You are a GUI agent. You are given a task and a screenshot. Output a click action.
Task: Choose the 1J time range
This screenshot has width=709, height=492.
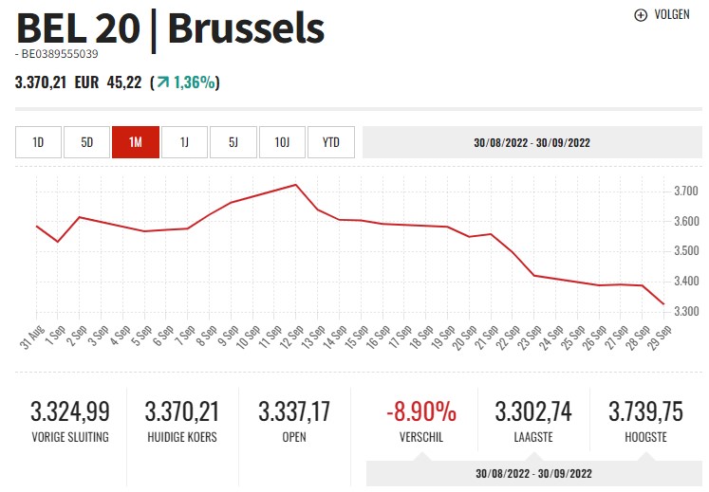coord(185,142)
